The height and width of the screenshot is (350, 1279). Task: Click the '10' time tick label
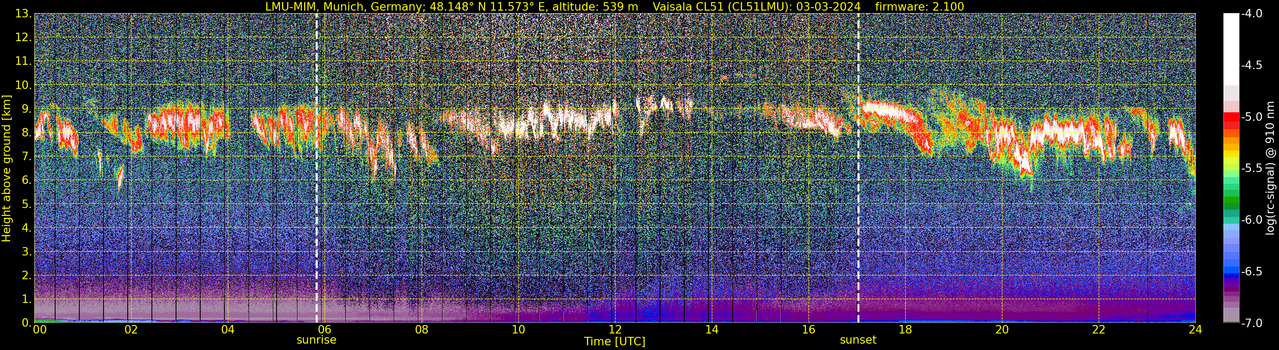(518, 330)
